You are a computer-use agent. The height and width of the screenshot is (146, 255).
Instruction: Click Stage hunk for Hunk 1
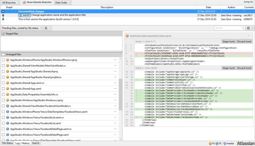[x=228, y=42]
